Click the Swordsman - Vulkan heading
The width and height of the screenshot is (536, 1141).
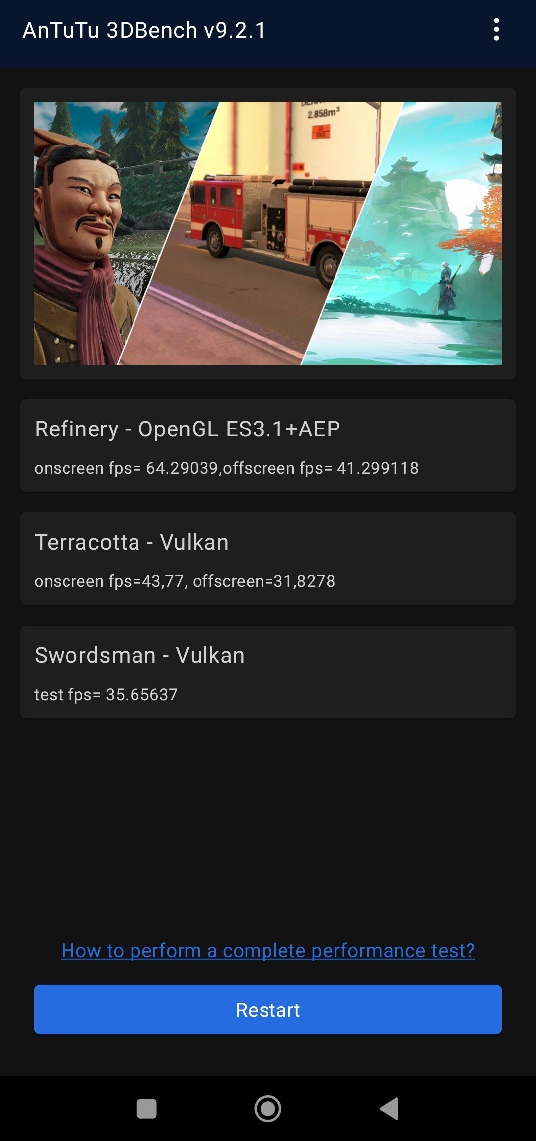(140, 655)
